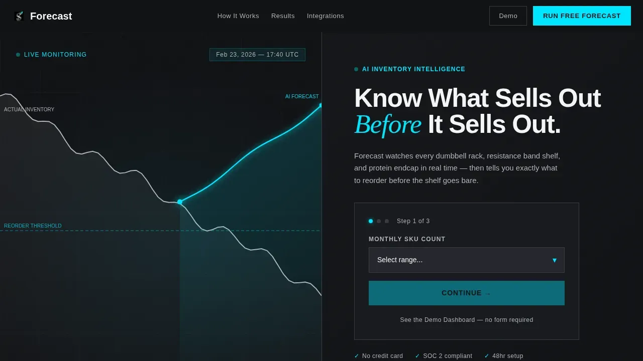
Task: Select the first step indicator dot
Action: pos(371,221)
